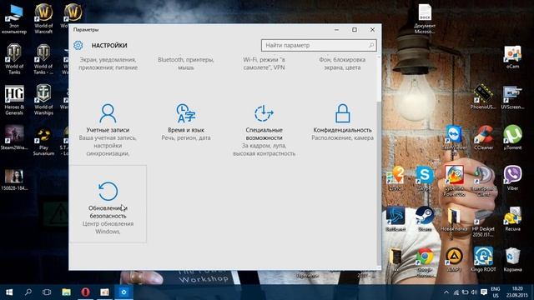Image resolution: width=534 pixels, height=300 pixels.
Task: Open volume speaker icon in system tray
Action: click(x=474, y=292)
